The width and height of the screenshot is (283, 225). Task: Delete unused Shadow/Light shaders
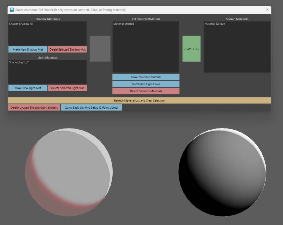[34, 107]
